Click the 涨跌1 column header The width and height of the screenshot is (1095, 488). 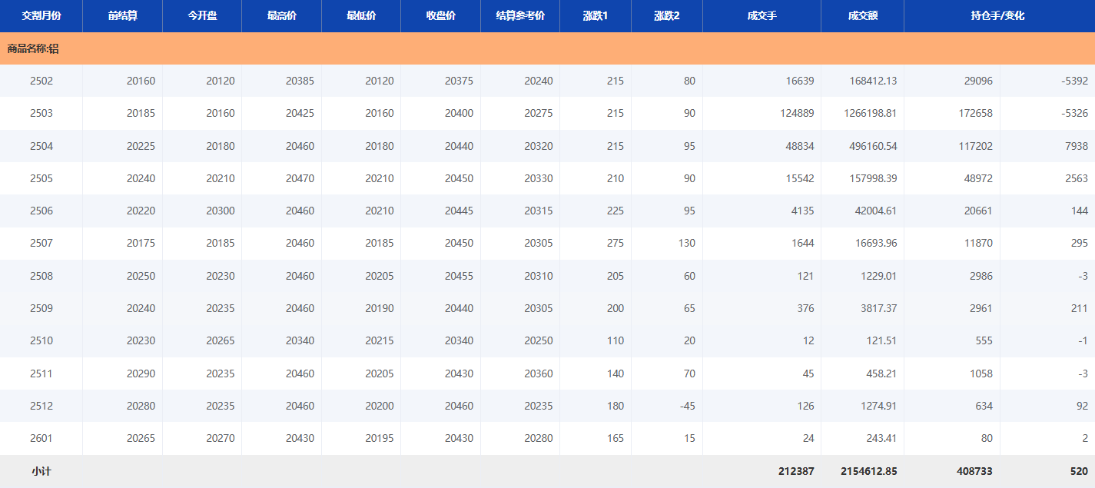coord(596,15)
